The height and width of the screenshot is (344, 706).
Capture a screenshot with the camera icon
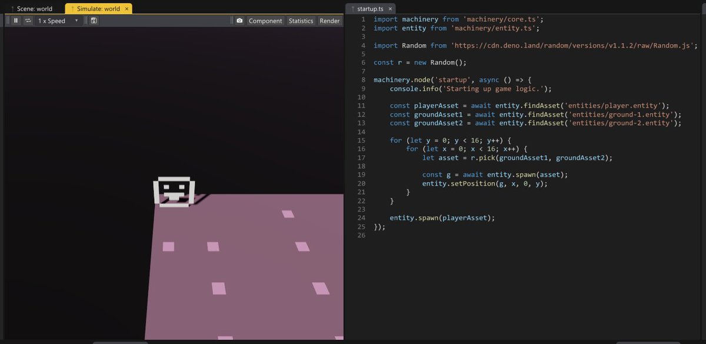(x=239, y=20)
